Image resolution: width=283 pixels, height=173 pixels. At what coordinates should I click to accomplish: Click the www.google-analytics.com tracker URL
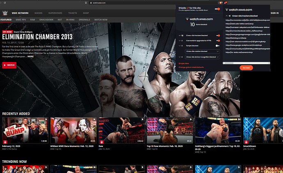pyautogui.click(x=244, y=45)
